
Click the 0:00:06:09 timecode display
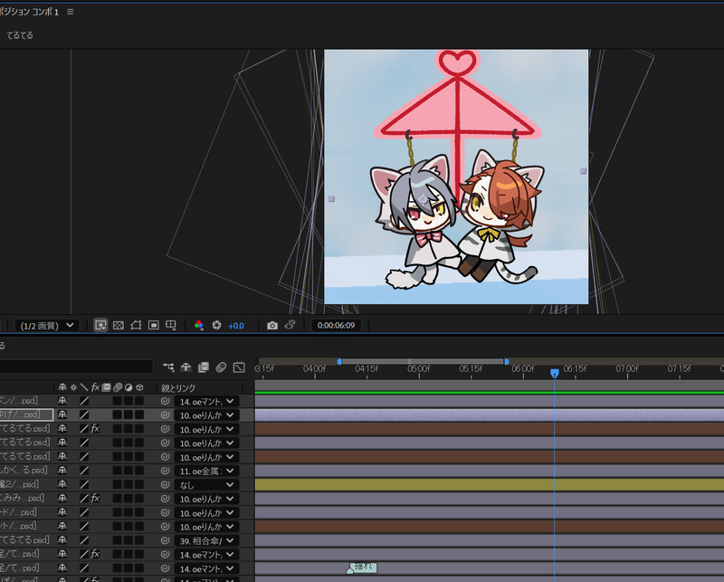pyautogui.click(x=336, y=325)
